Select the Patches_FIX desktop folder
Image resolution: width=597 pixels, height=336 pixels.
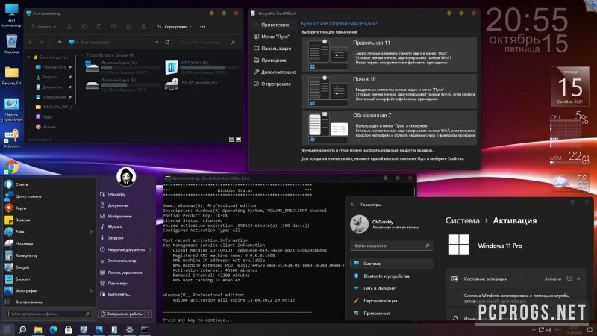pyautogui.click(x=11, y=75)
